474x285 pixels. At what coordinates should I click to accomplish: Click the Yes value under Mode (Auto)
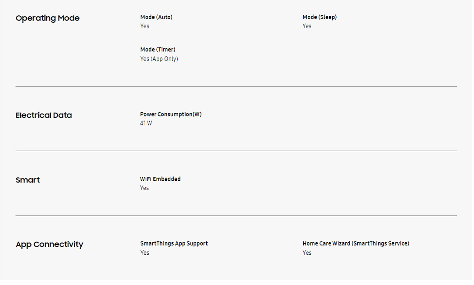coord(145,26)
